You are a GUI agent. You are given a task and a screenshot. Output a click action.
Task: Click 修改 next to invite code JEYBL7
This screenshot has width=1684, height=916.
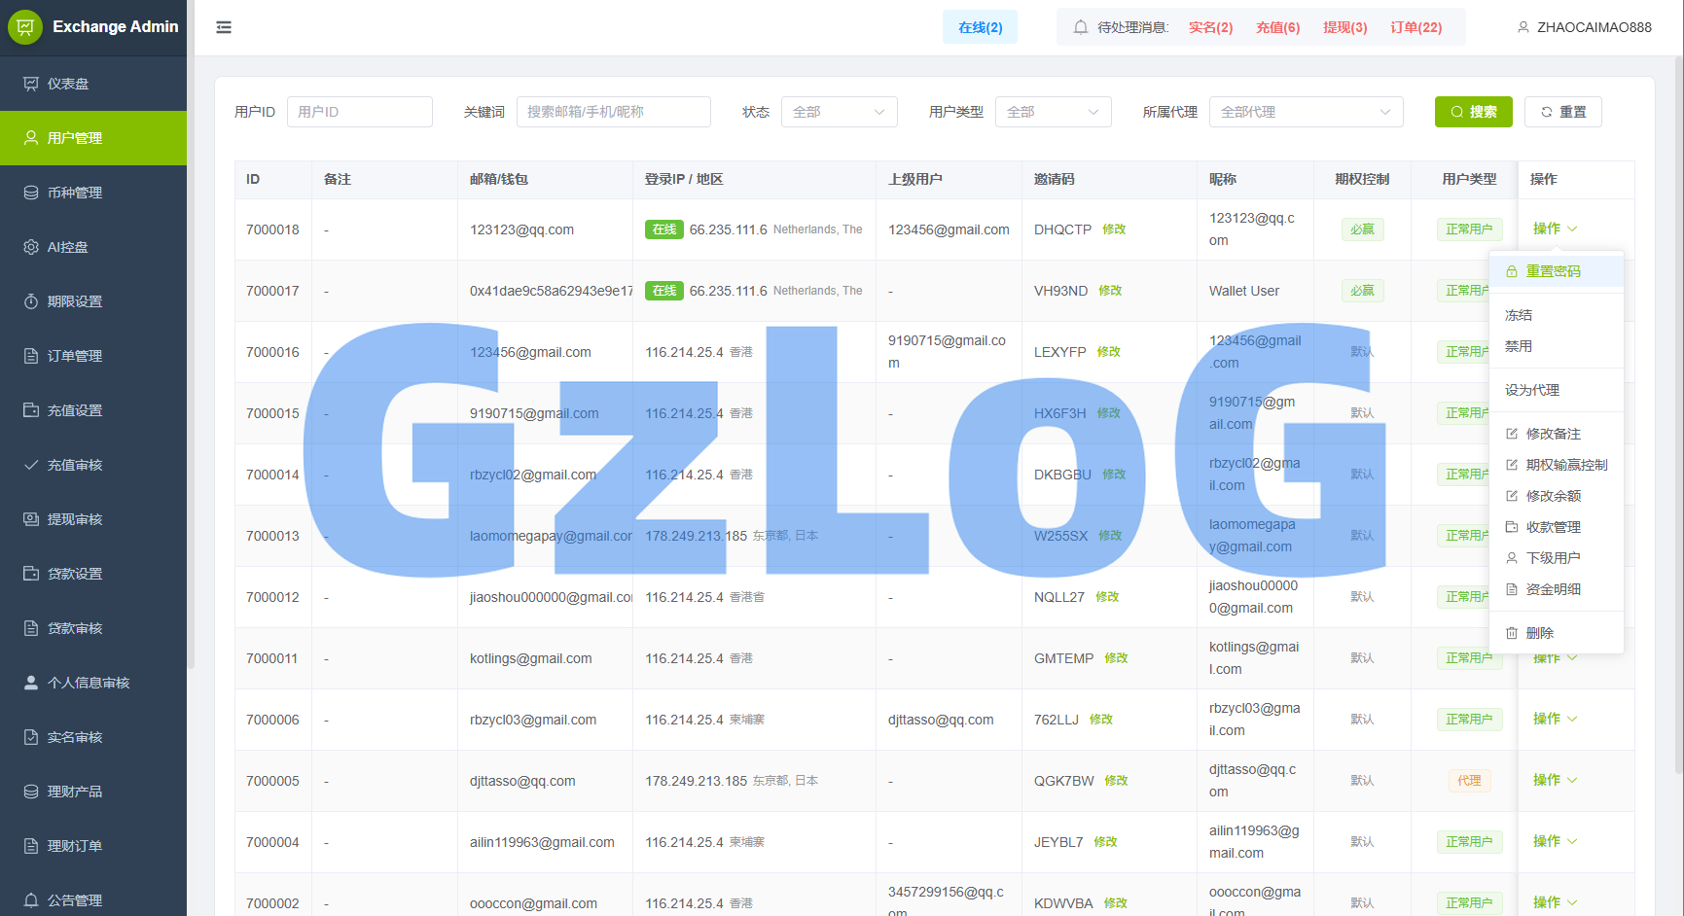pyautogui.click(x=1105, y=842)
